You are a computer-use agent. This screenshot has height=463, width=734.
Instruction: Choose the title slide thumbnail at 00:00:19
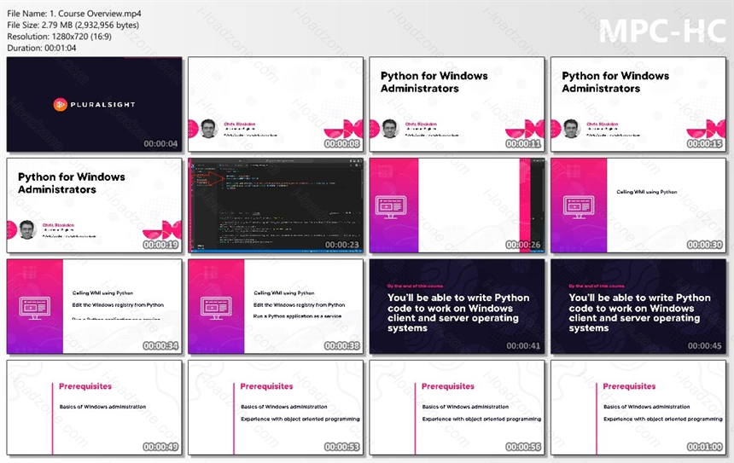tap(94, 205)
